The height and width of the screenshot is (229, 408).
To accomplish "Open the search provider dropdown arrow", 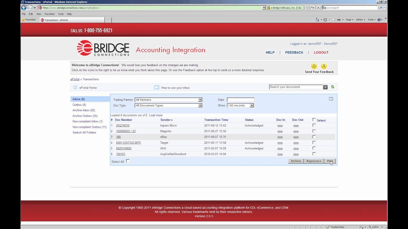I will coord(385,8).
